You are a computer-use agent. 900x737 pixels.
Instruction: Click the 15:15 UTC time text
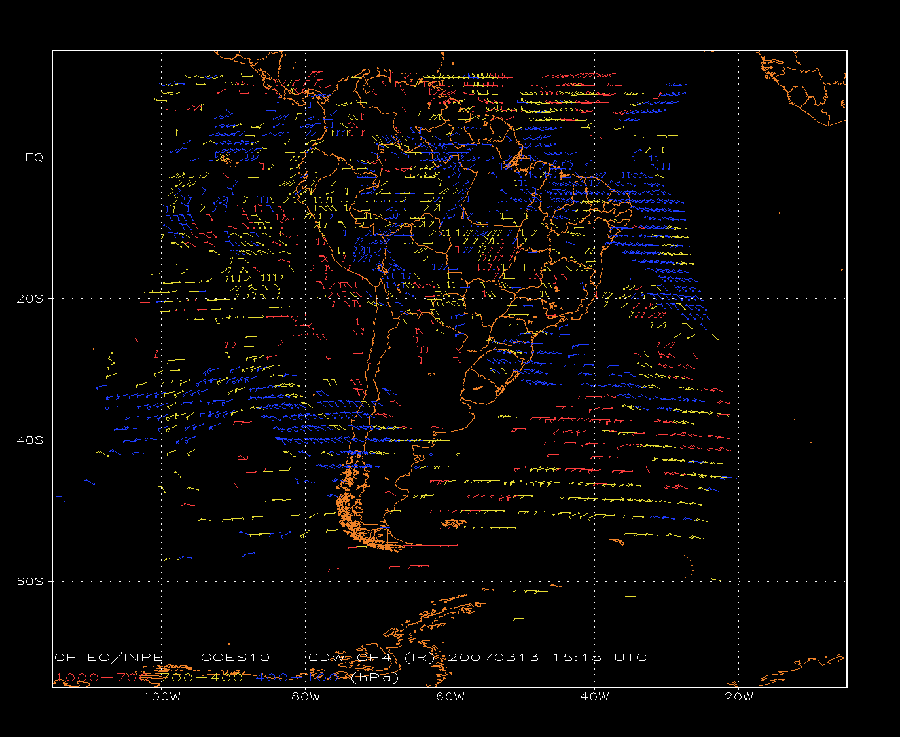600,658
